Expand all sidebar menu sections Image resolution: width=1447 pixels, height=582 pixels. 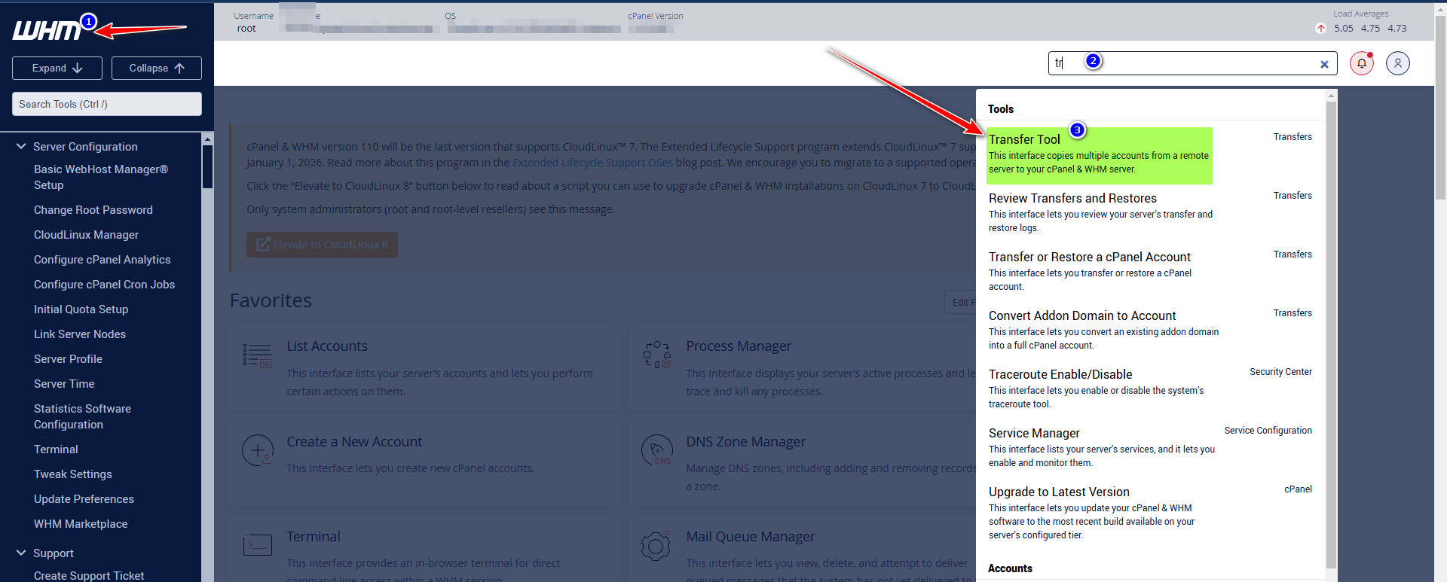point(57,68)
